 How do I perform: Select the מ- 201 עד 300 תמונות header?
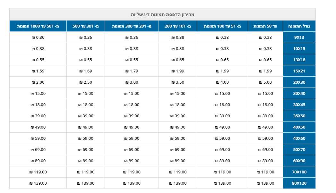(132, 26)
